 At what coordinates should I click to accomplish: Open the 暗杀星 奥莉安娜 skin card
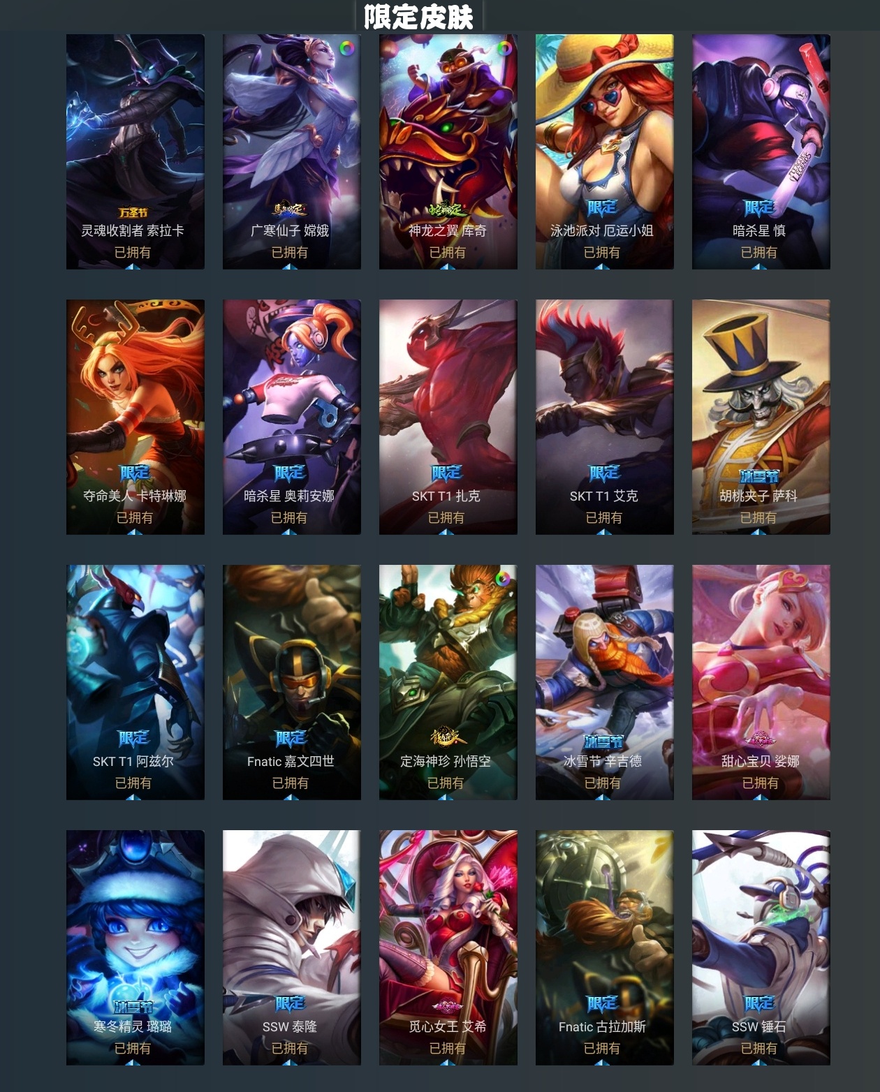292,417
